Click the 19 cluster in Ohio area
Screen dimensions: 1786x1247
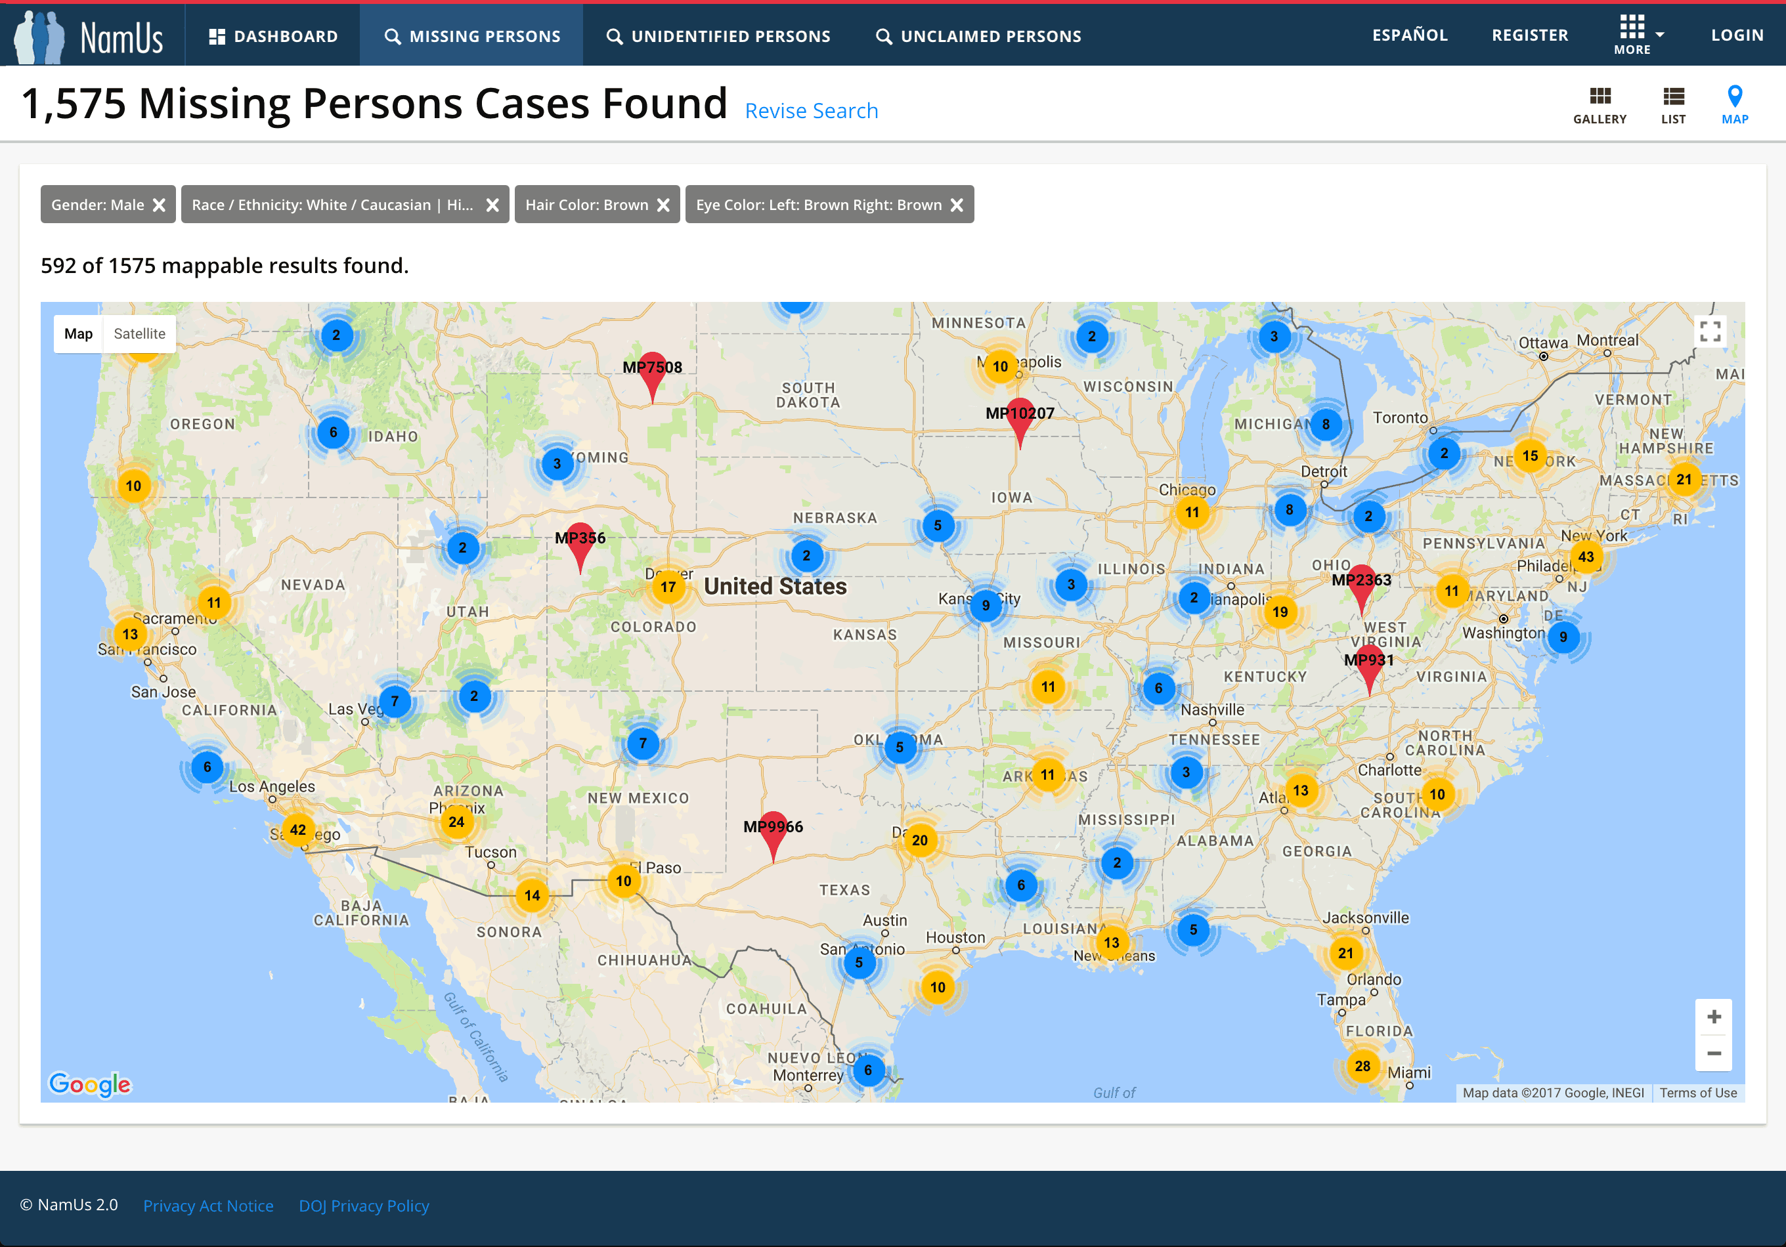click(x=1280, y=612)
